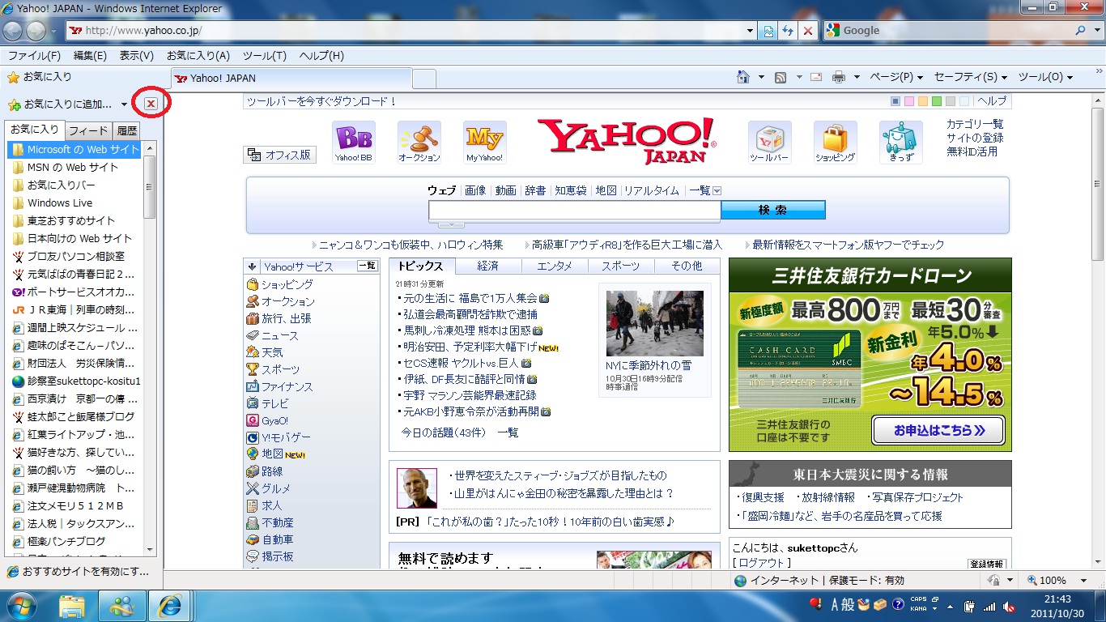Viewport: 1106px width, 622px height.
Task: Click the compatibility view icon in address bar
Action: coord(768,31)
